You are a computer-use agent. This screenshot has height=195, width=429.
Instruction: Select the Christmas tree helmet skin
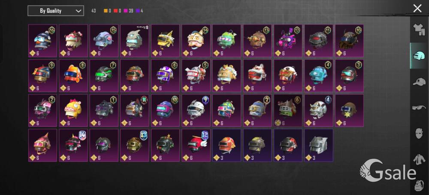(x=166, y=145)
